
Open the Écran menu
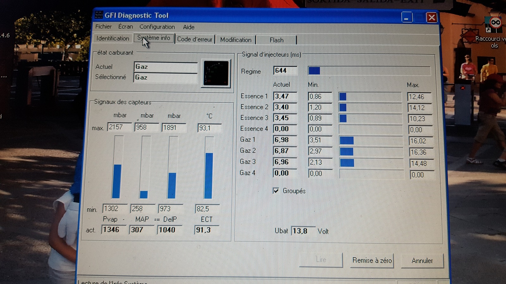tap(126, 27)
